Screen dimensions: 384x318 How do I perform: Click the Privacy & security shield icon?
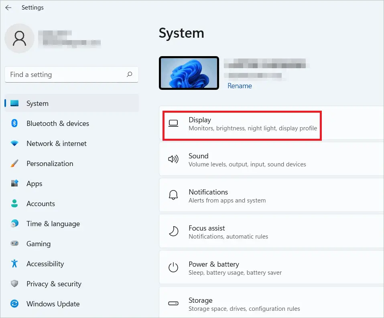click(15, 284)
